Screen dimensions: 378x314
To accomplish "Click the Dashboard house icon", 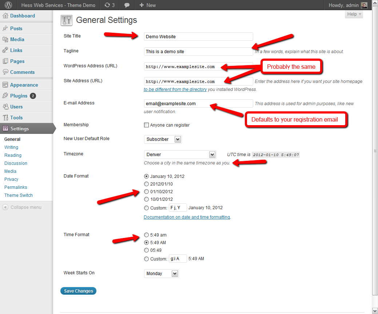I will click(5, 16).
